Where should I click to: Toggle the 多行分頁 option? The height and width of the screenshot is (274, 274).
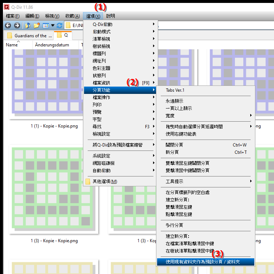coord(206,225)
